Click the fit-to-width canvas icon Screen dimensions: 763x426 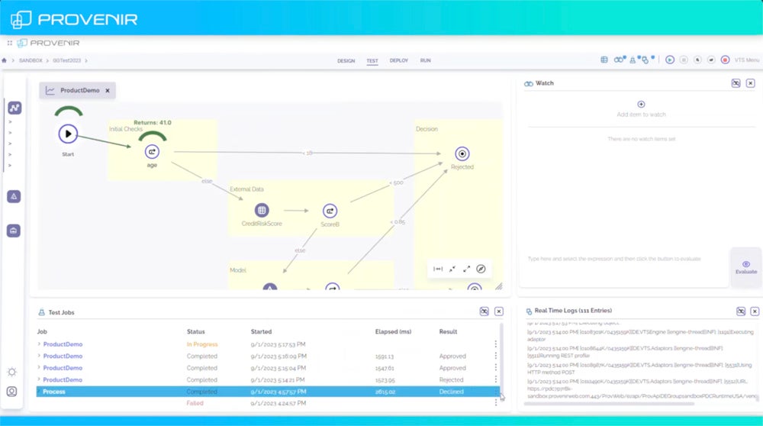[x=438, y=269]
